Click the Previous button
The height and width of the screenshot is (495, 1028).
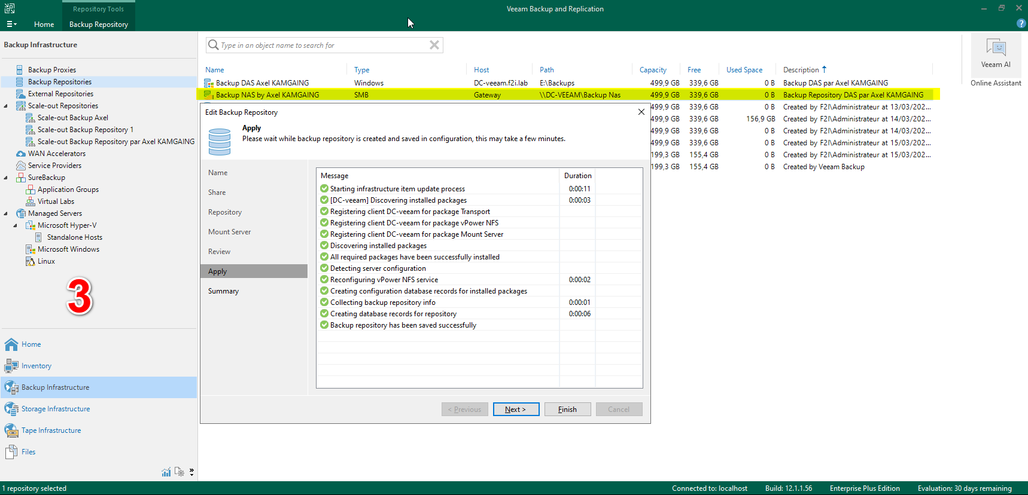pos(465,410)
